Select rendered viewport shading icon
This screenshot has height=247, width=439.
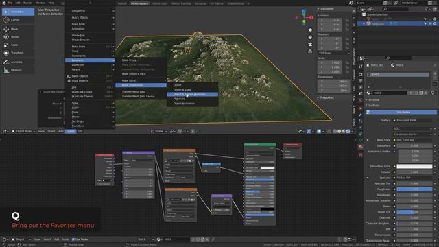(348, 131)
